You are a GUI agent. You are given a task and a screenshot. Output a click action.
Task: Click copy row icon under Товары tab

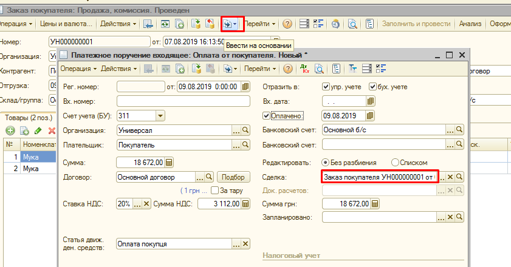tap(24, 131)
